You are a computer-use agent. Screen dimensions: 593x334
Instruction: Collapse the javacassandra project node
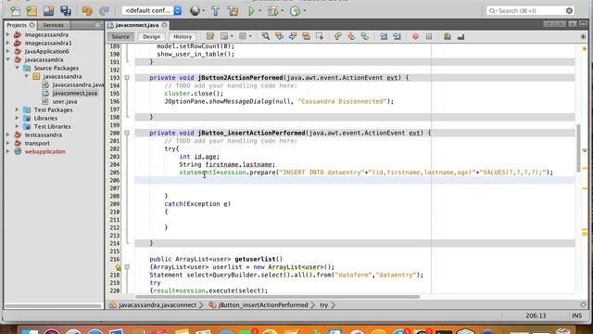[8, 59]
